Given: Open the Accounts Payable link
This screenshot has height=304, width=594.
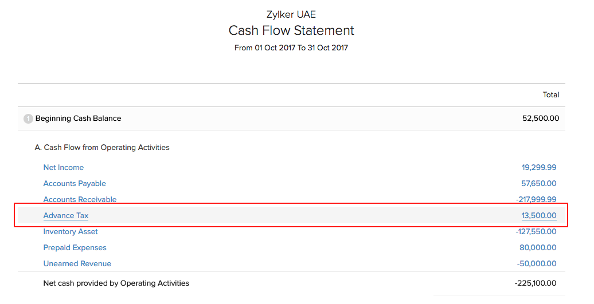Looking at the screenshot, I should 75,184.
